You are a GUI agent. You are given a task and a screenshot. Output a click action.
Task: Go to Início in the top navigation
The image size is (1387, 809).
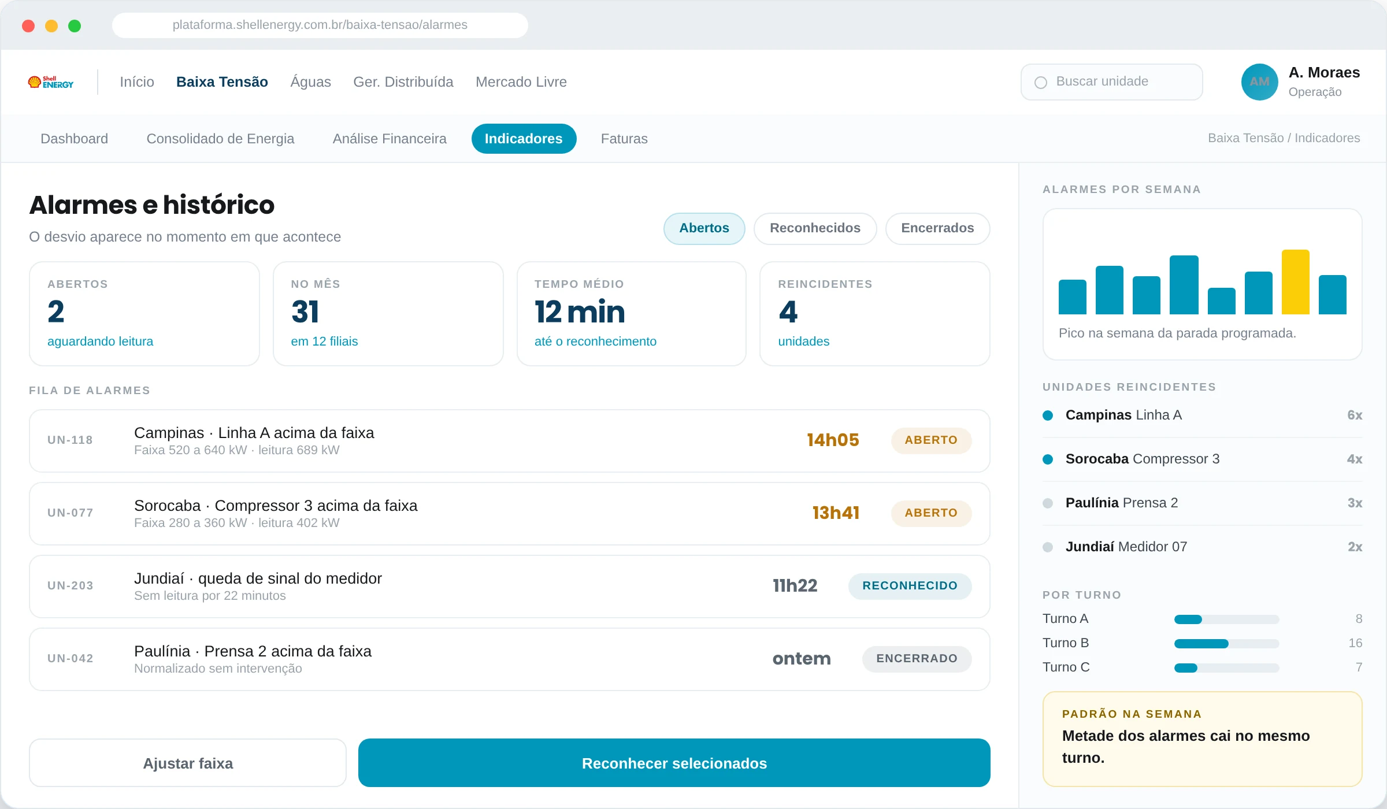click(137, 82)
